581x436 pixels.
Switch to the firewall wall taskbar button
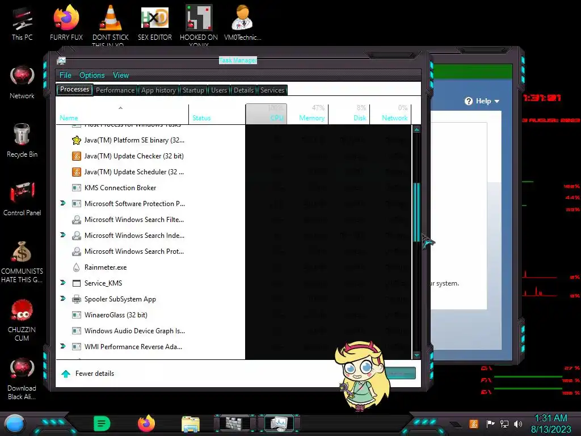click(x=234, y=424)
